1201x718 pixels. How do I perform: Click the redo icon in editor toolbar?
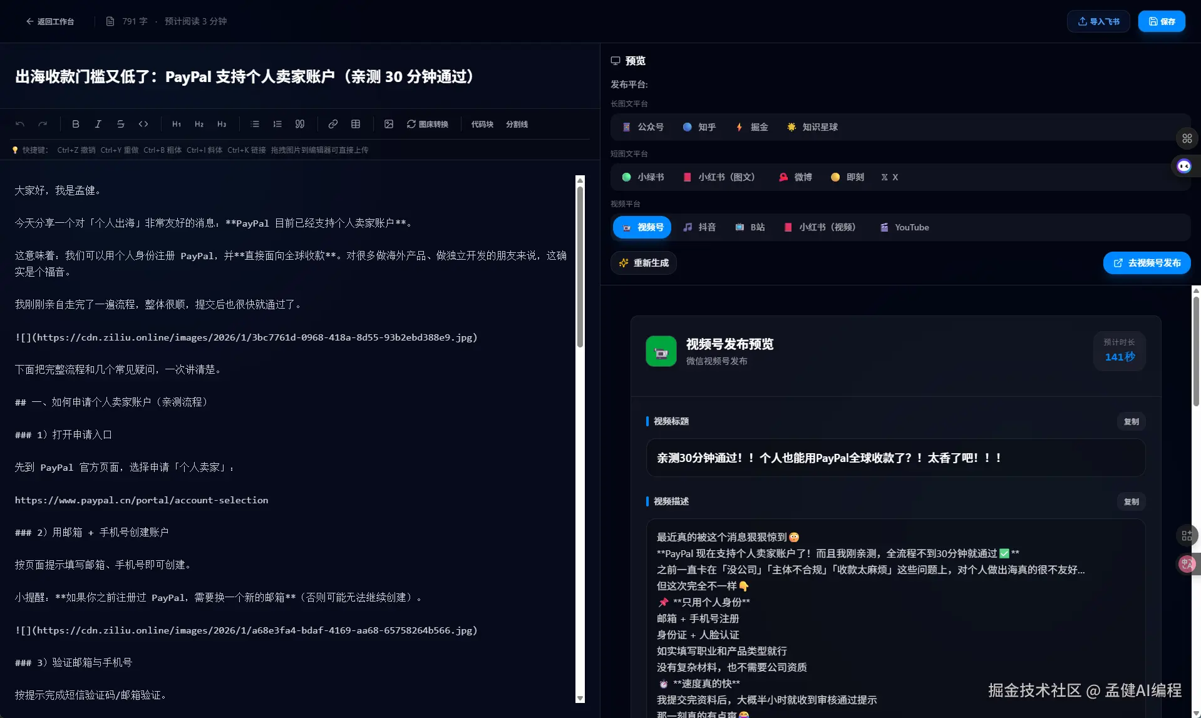pyautogui.click(x=43, y=124)
